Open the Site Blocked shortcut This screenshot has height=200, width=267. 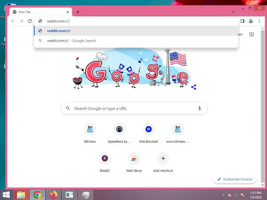point(148,134)
